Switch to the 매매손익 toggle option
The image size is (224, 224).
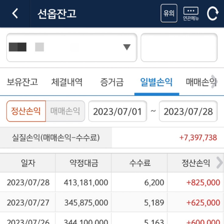(65, 111)
